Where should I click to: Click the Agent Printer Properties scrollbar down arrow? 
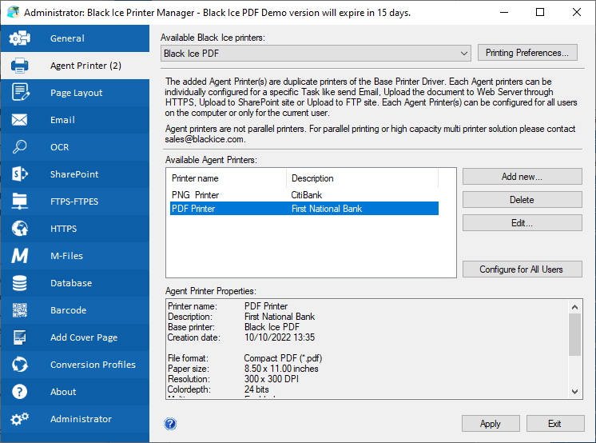pyautogui.click(x=576, y=392)
